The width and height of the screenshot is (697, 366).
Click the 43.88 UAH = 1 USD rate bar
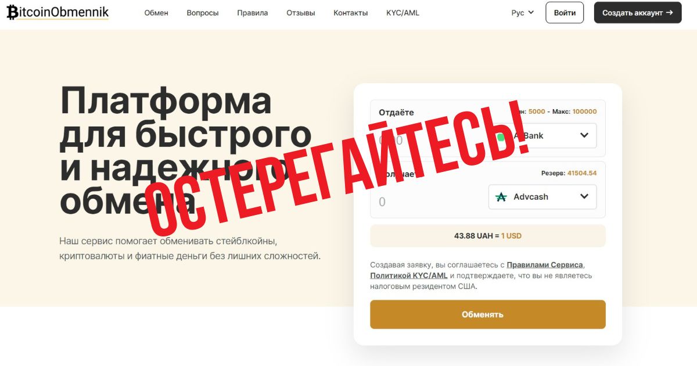488,236
